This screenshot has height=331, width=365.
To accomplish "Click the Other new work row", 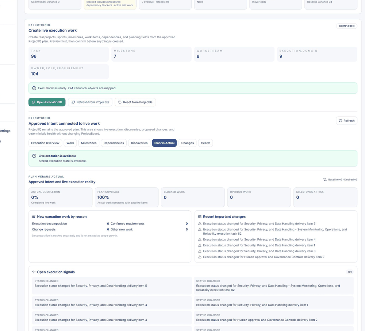I will click(x=149, y=229).
